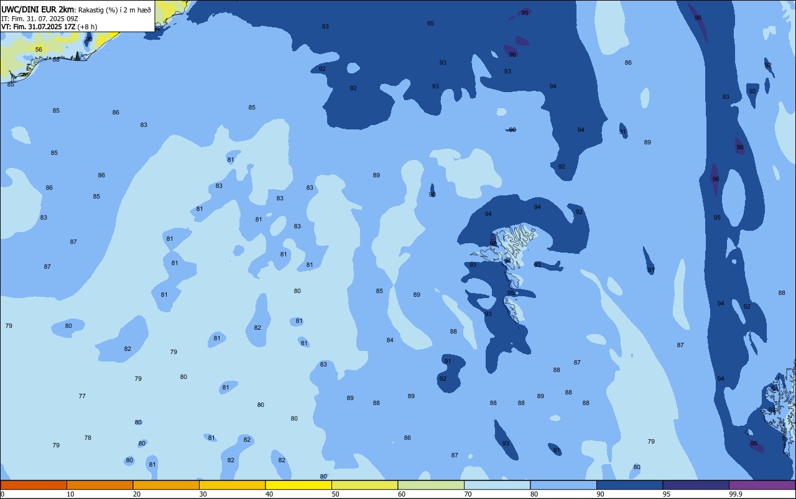Pick the 40–50 bright yellow legend swatch
The image size is (796, 499).
pyautogui.click(x=298, y=485)
